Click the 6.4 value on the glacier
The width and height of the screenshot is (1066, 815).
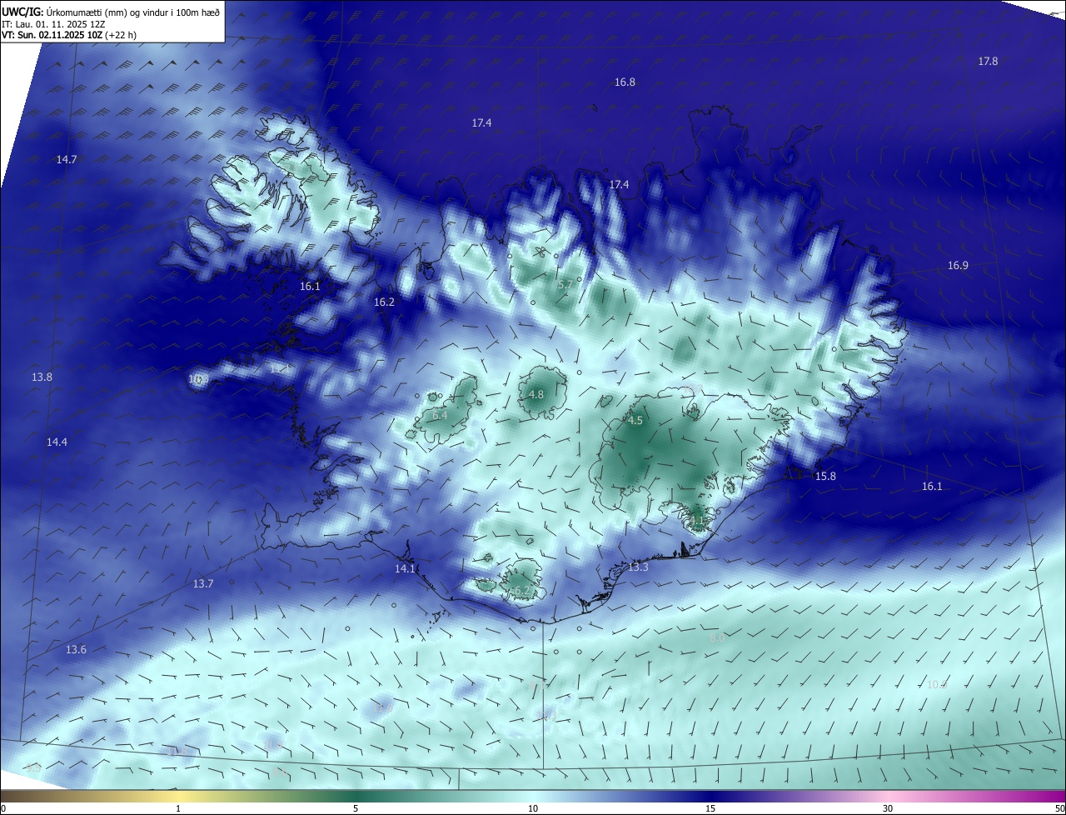click(441, 415)
